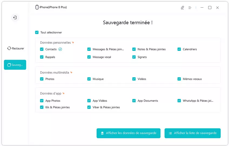Uncheck WhatsApp & Pièces jointes checkbox
The height and width of the screenshot is (146, 229).
click(179, 101)
